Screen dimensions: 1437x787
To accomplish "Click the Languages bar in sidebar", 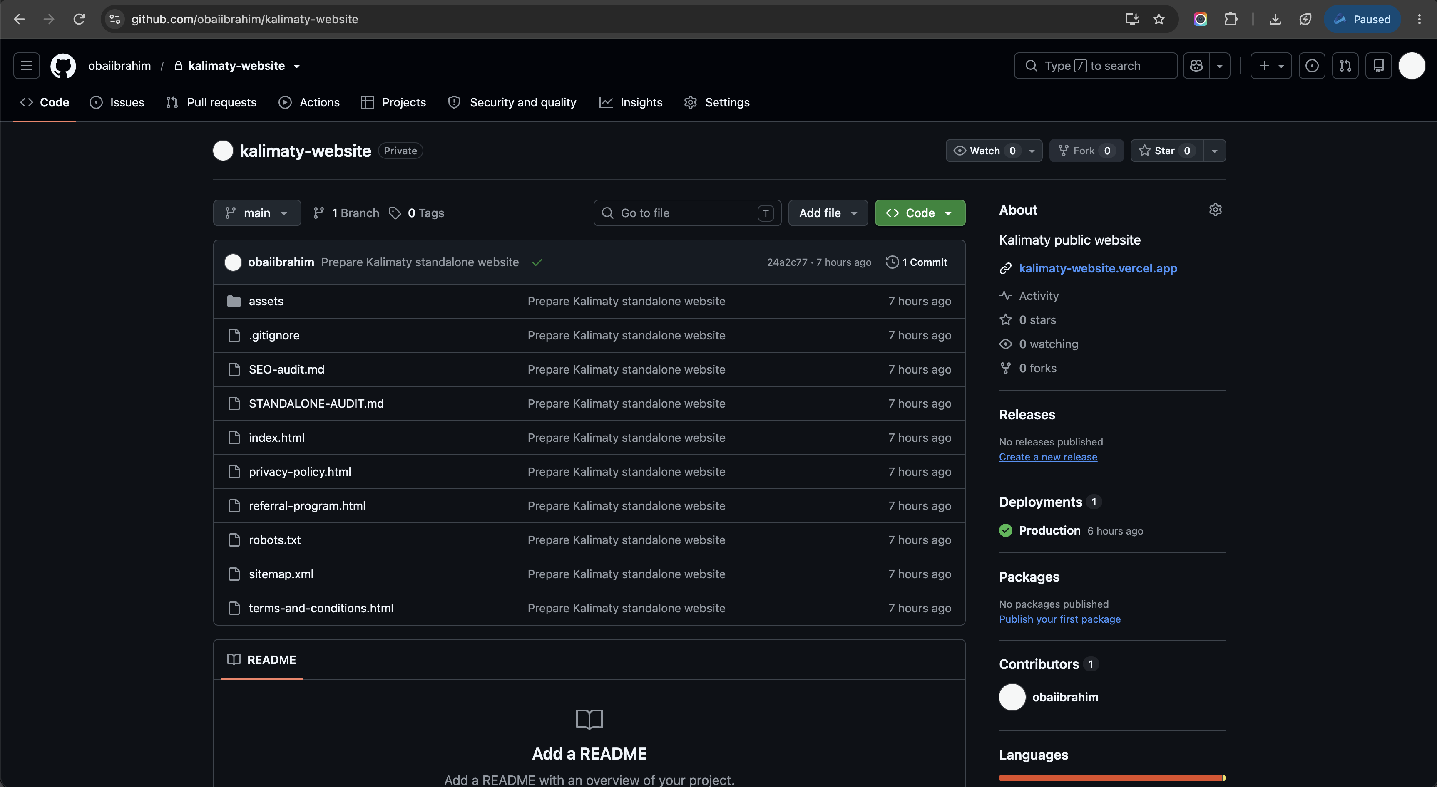I will 1112,777.
